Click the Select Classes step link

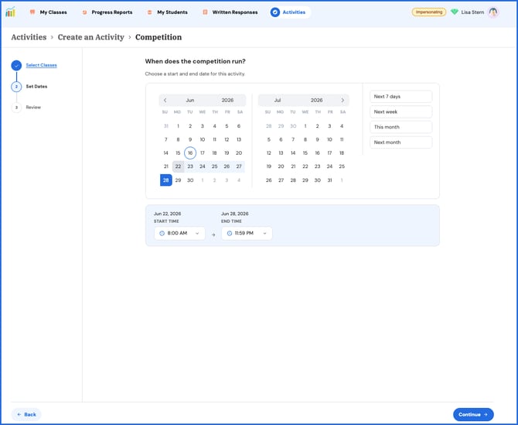click(41, 65)
